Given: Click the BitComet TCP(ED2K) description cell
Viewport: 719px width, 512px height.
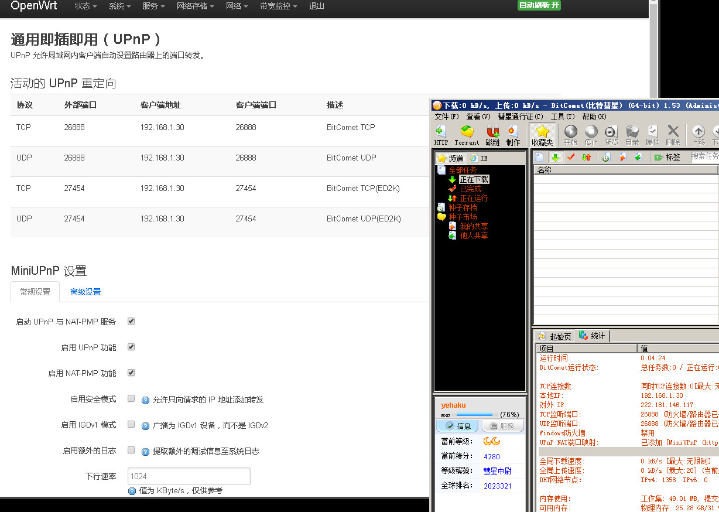Looking at the screenshot, I should coord(364,188).
